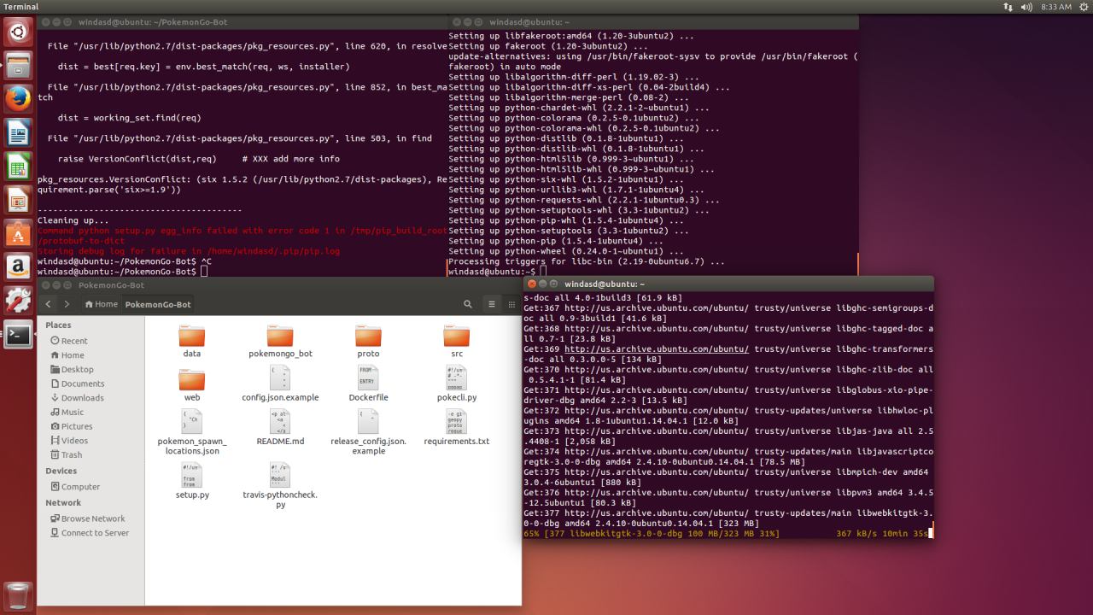Open LibreOffice Calc in the launcher

click(18, 165)
